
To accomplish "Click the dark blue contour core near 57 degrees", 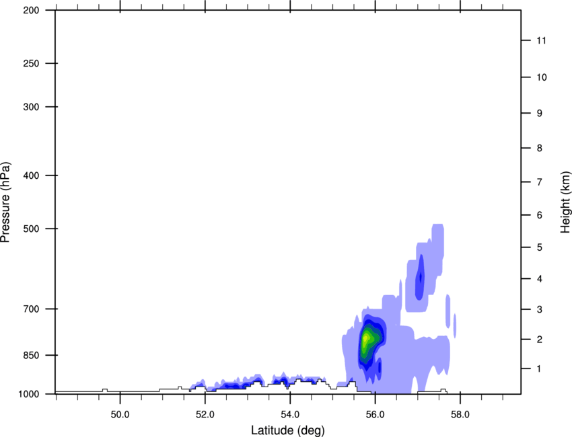I will [x=420, y=277].
